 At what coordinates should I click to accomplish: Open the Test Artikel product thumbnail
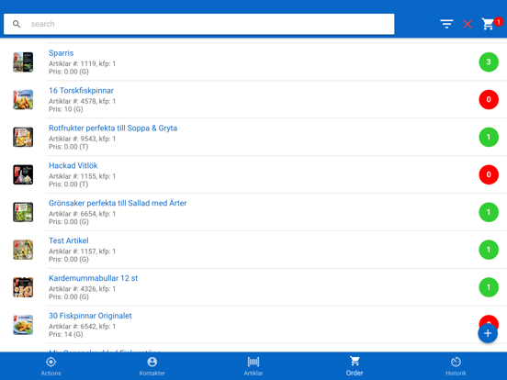pos(23,250)
